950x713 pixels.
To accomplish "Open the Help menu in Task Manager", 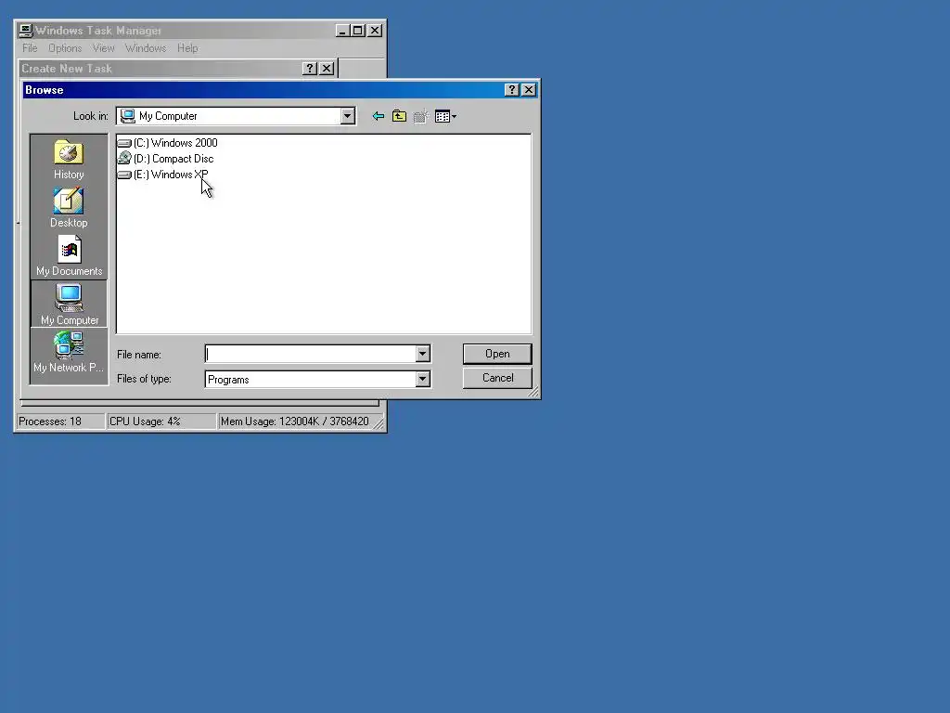I will coord(187,48).
